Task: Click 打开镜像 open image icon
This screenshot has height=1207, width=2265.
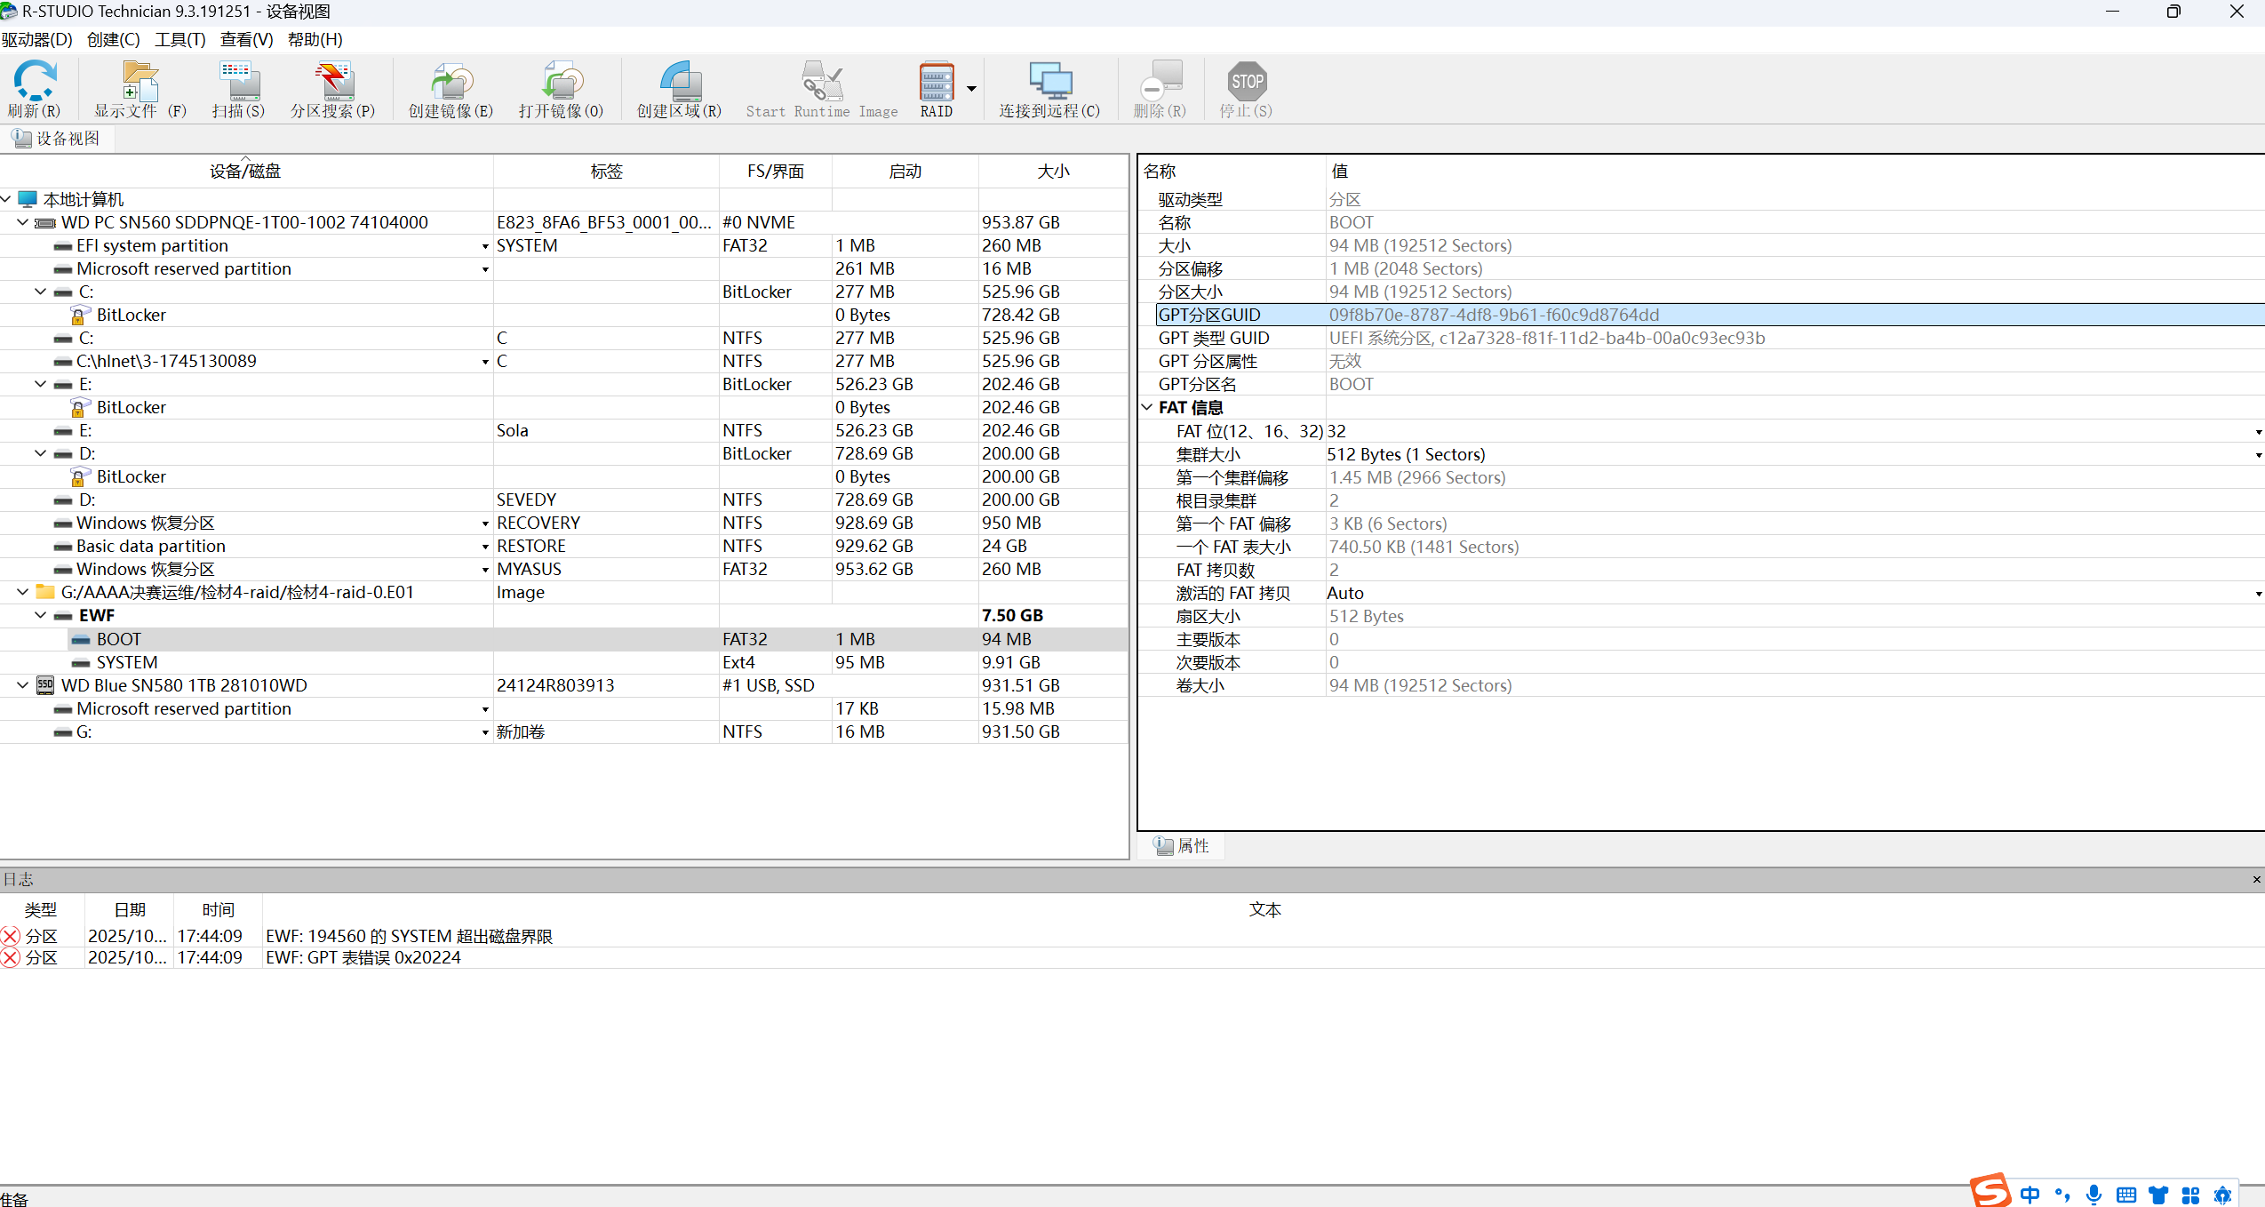Action: tap(561, 82)
